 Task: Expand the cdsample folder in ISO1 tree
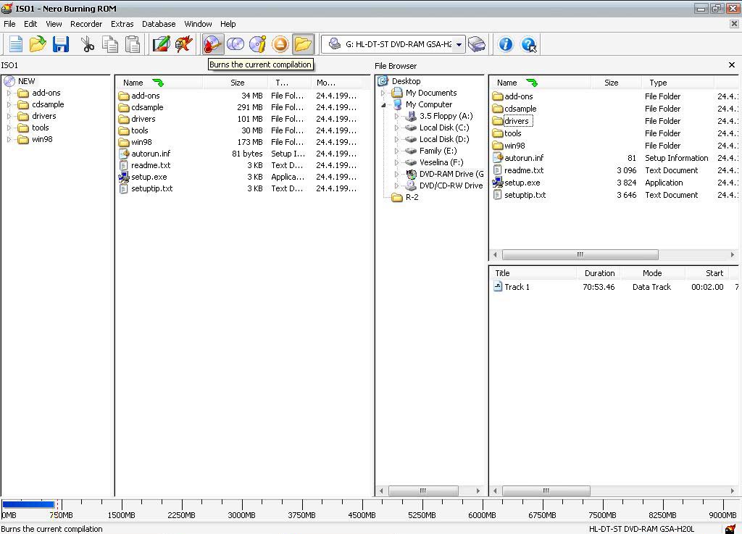pos(9,104)
